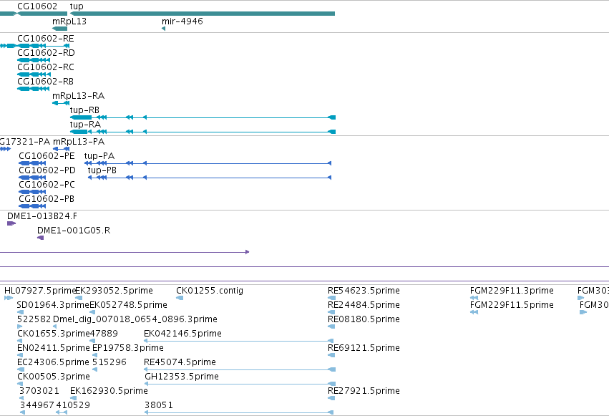The height and width of the screenshot is (416, 609).
Task: Select the CK01255.contig feature arrow
Action: pyautogui.click(x=180, y=298)
